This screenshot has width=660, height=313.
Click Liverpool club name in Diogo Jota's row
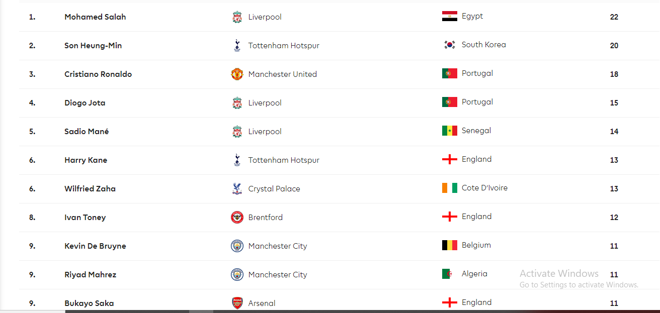point(265,103)
